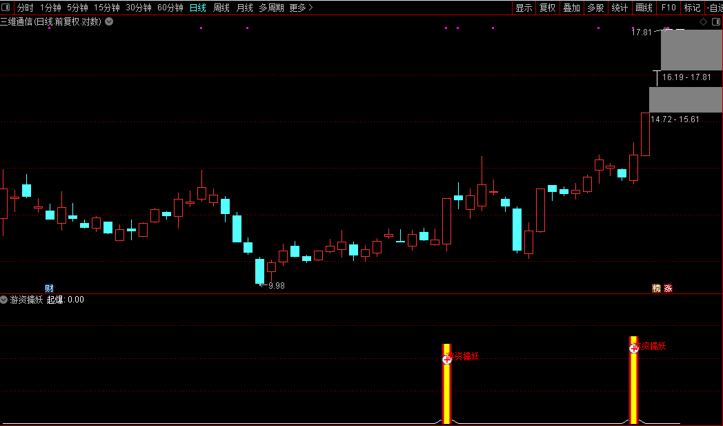Open the 三维通信 chart settings dropdown
This screenshot has height=426, width=723.
point(109,21)
